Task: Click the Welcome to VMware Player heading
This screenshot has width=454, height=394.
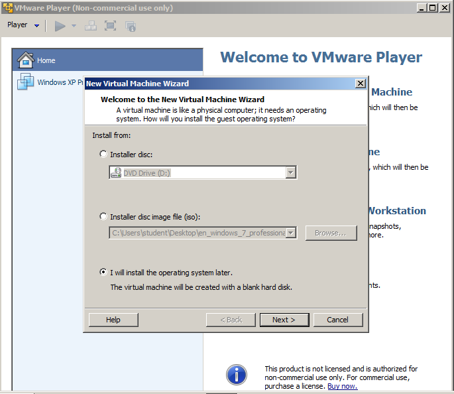Action: (x=321, y=57)
